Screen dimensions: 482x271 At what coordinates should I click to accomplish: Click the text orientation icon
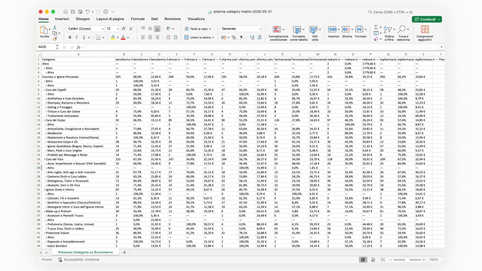(168, 29)
